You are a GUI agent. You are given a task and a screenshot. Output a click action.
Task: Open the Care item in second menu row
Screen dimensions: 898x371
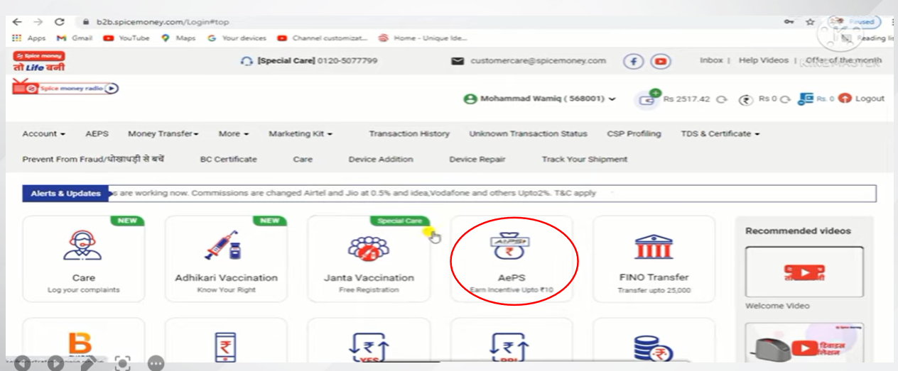click(303, 160)
